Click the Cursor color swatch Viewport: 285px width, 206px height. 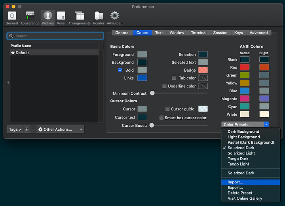142,109
